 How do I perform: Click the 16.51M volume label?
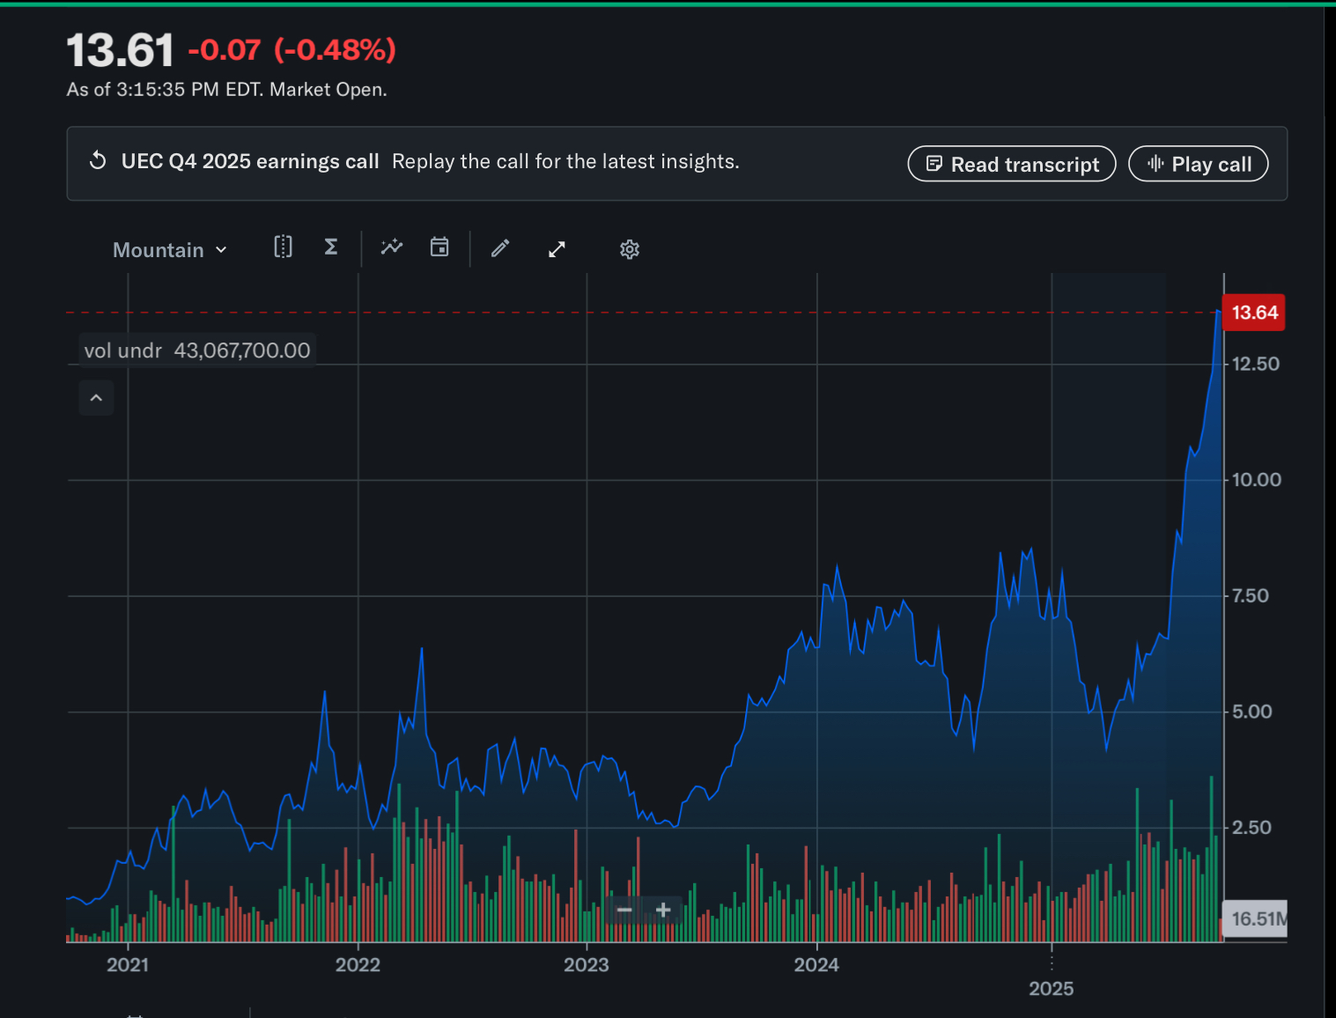1257,918
